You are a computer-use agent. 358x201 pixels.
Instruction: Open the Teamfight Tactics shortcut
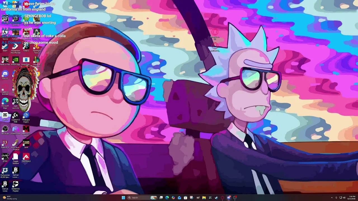coord(37,49)
